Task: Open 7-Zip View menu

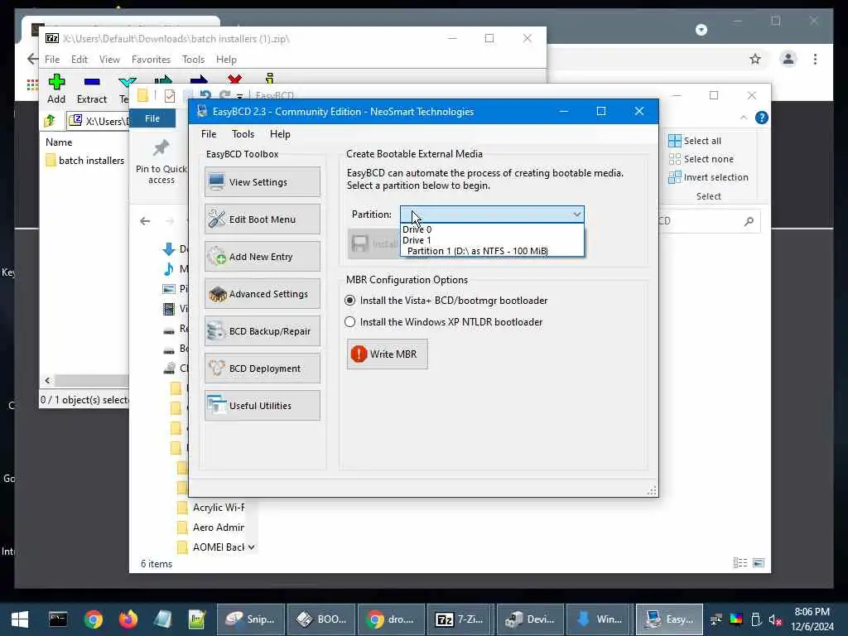Action: (109, 60)
